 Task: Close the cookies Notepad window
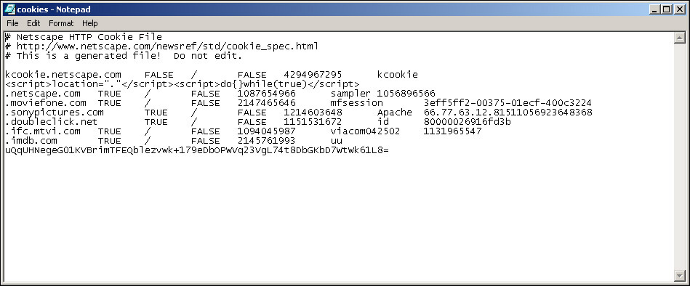(679, 9)
